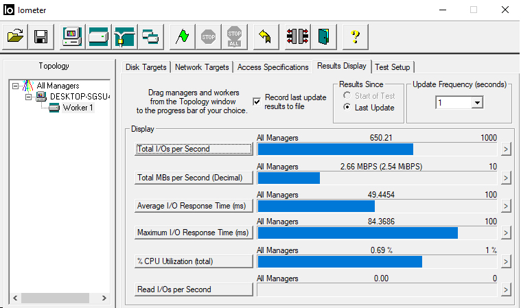Open details arrow for Average I/O Response Time
Screen dimensions: 521x308
click(x=506, y=206)
